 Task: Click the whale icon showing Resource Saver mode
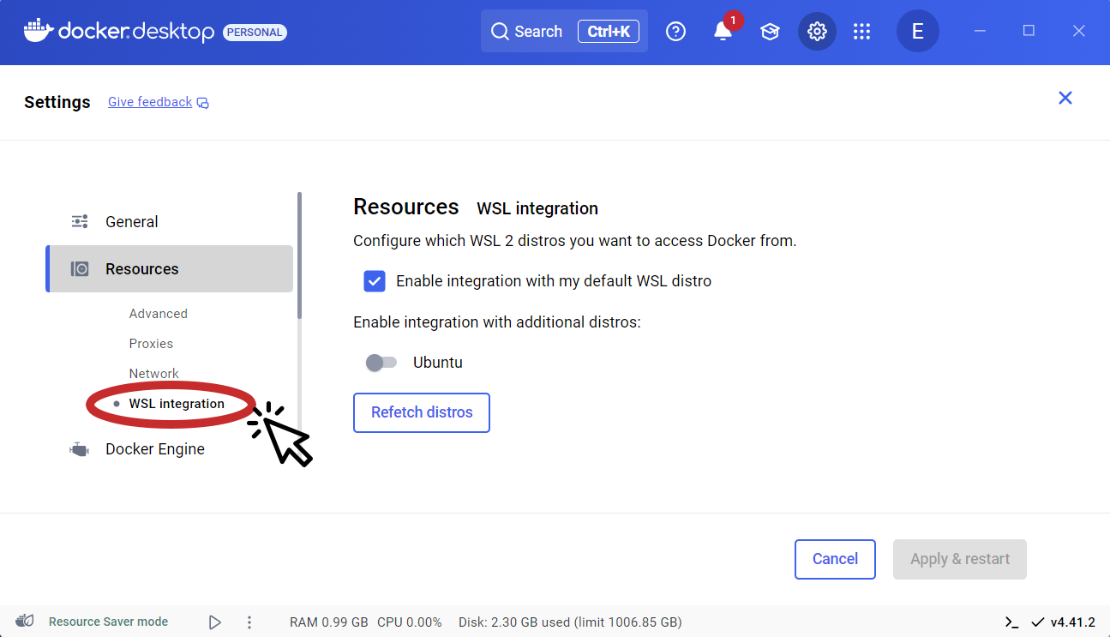point(24,621)
